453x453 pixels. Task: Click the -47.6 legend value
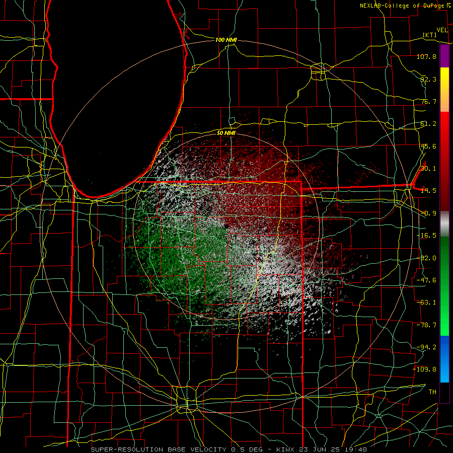[426, 280]
